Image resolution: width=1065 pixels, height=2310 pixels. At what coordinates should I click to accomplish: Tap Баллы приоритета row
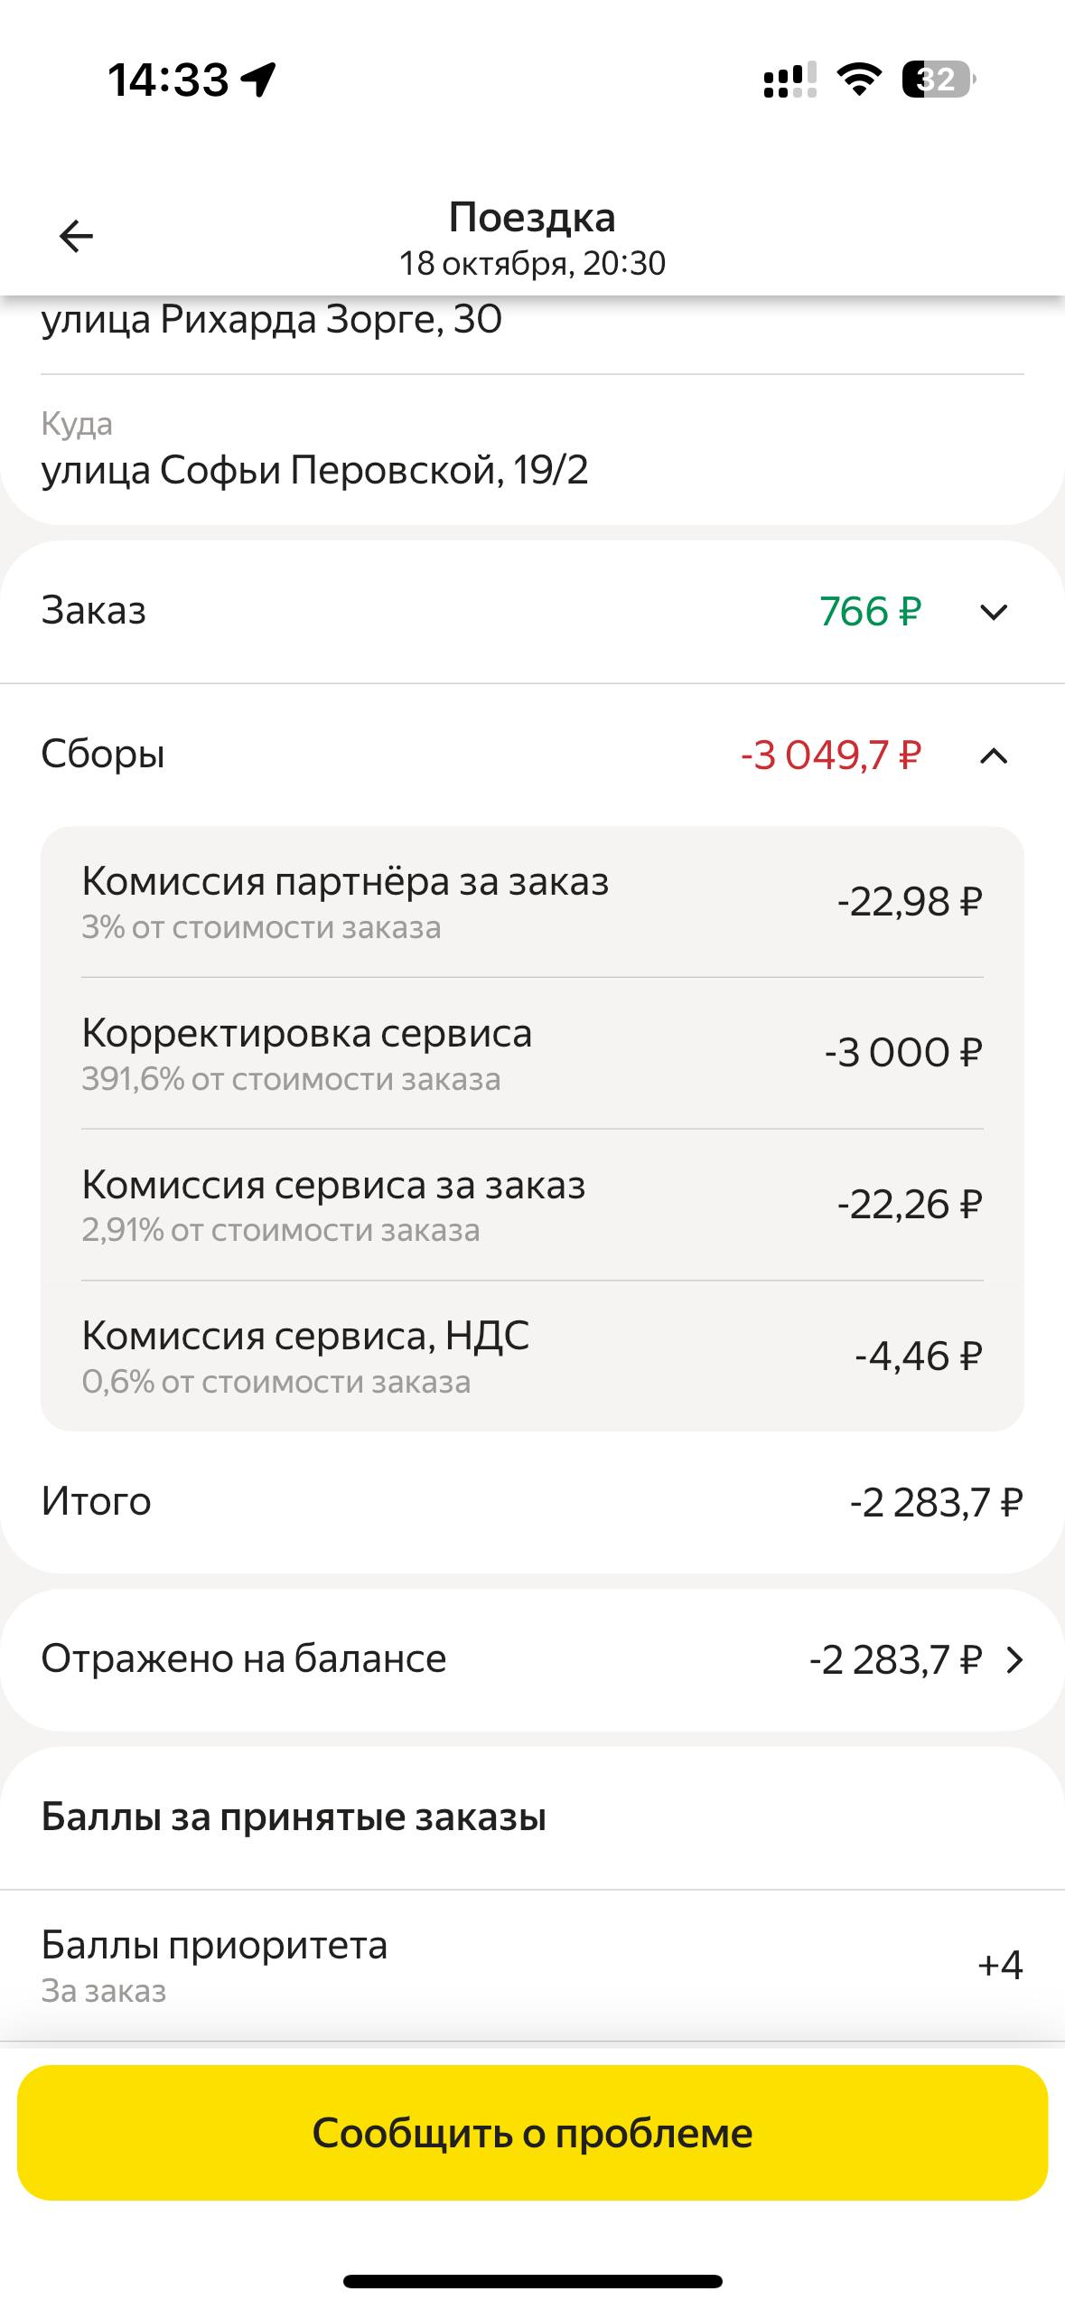(x=531, y=1965)
